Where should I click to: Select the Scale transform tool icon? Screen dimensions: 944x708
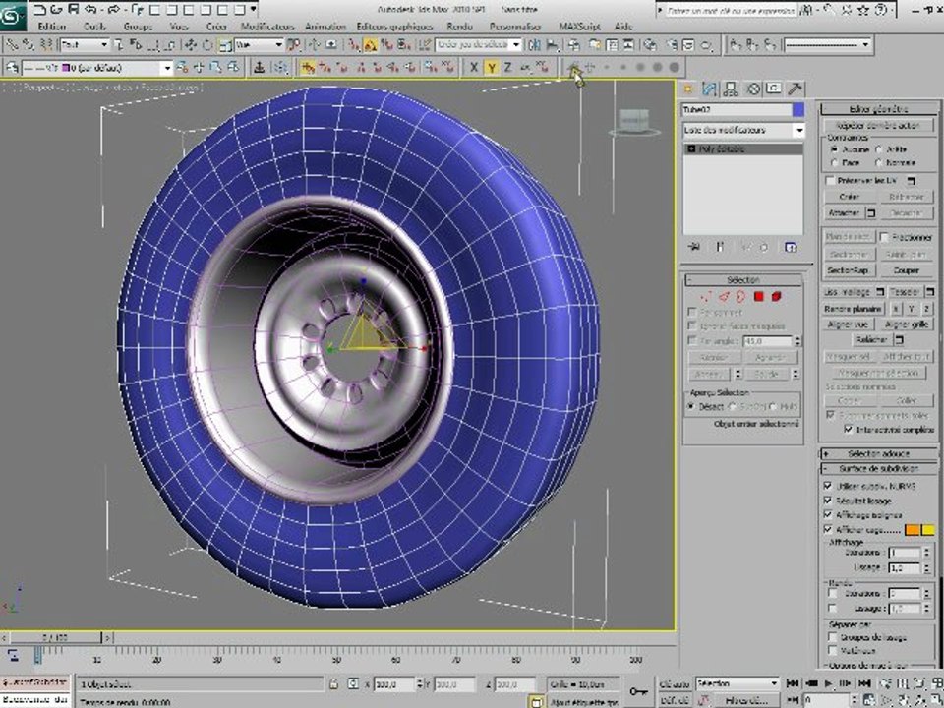(x=225, y=45)
